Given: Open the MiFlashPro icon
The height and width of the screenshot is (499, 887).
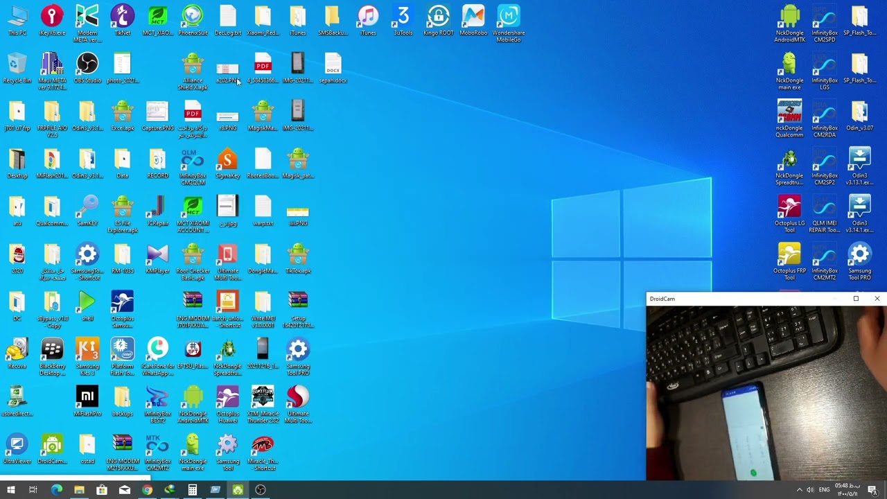Looking at the screenshot, I should (x=87, y=402).
